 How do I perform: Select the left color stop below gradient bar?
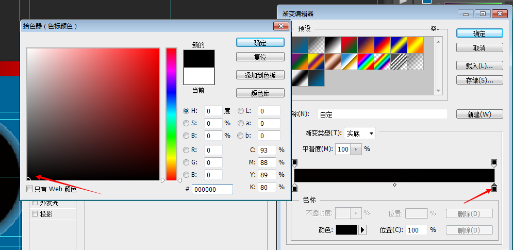pos(294,188)
